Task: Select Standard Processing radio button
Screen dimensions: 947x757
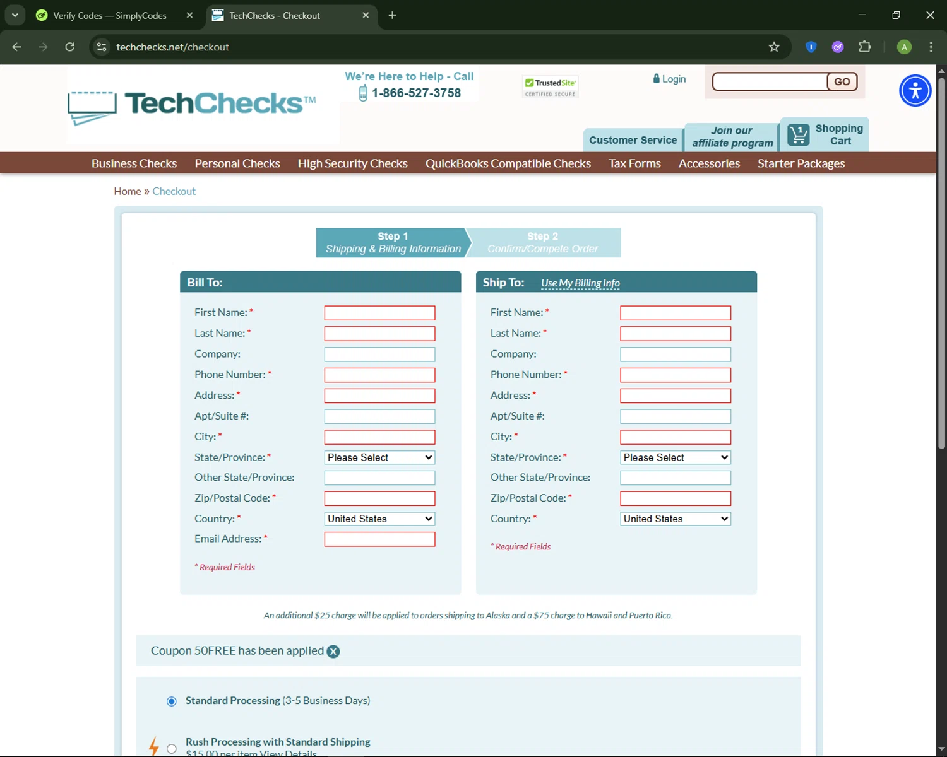Action: click(171, 701)
